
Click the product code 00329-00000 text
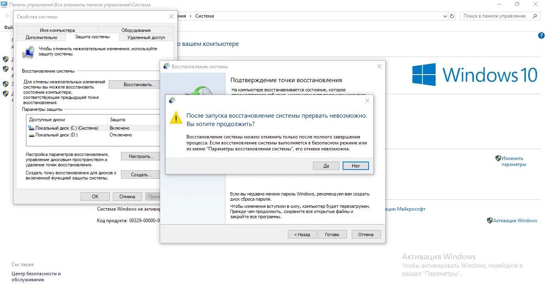pyautogui.click(x=144, y=221)
